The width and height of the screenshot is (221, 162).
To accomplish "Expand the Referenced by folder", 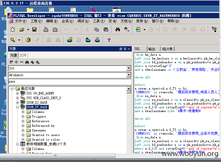I will click(23, 126).
